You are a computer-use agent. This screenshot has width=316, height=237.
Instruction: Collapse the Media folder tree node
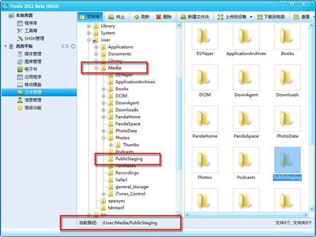(x=96, y=68)
